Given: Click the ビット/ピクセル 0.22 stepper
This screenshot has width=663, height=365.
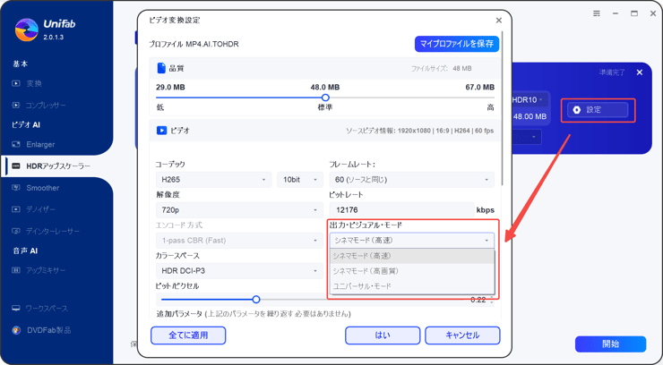Looking at the screenshot, I should pyautogui.click(x=491, y=300).
